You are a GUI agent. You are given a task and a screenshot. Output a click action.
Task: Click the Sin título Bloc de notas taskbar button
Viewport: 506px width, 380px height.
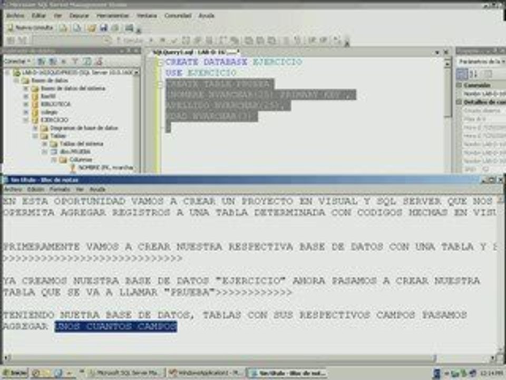[287, 373]
